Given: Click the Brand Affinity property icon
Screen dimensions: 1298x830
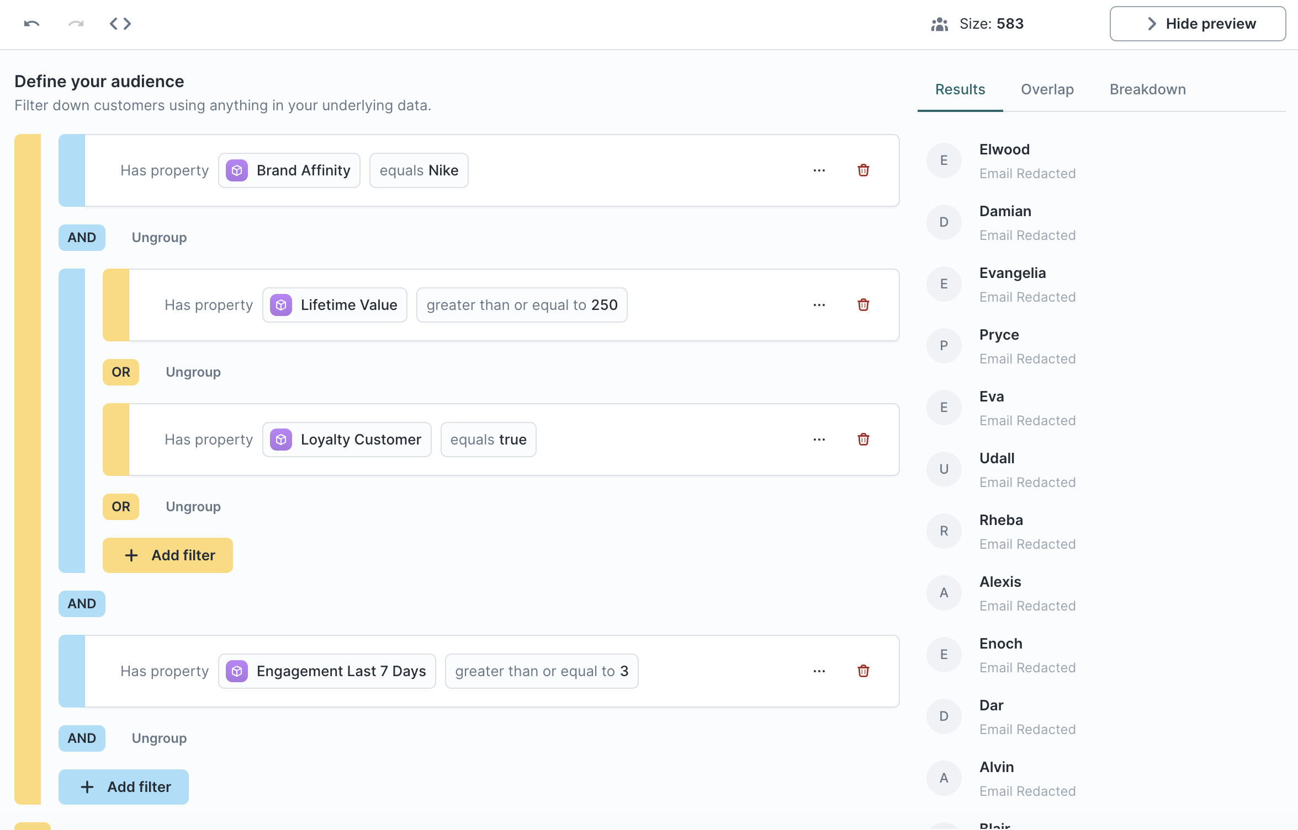Looking at the screenshot, I should (237, 170).
